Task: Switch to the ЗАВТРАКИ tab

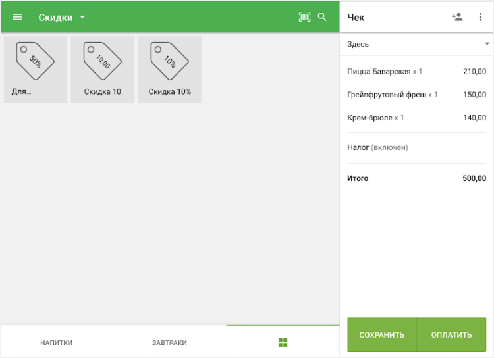Action: [x=169, y=342]
